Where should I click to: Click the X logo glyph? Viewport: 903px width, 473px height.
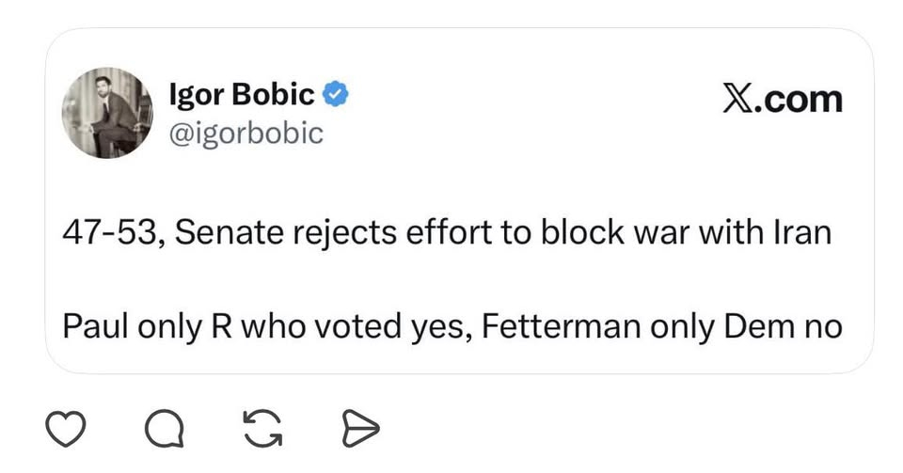[x=739, y=99]
